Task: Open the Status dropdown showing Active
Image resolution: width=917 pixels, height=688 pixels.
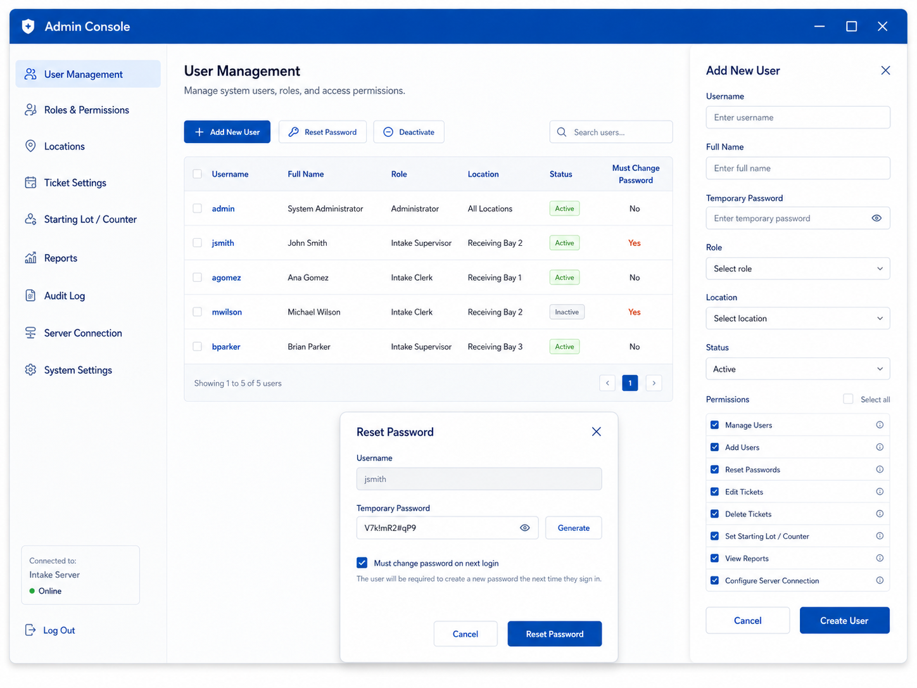Action: coord(798,369)
